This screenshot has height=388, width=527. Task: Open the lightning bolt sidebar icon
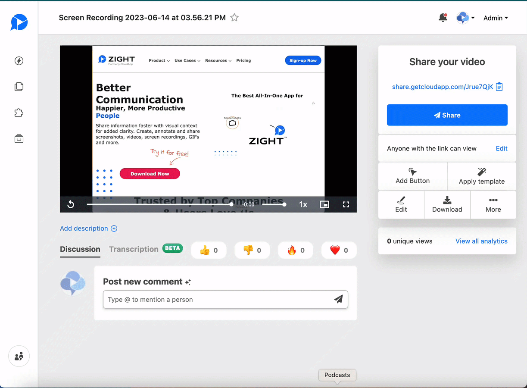[19, 61]
